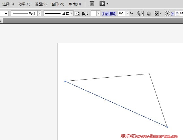This screenshot has height=140, width=183.
Task: Open the 效果(C) menu
Action: 24,4
